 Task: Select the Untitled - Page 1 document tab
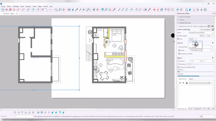pos(9,14)
